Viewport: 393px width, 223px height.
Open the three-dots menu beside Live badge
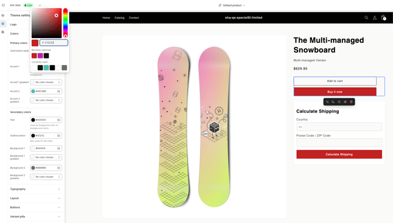click(40, 5)
